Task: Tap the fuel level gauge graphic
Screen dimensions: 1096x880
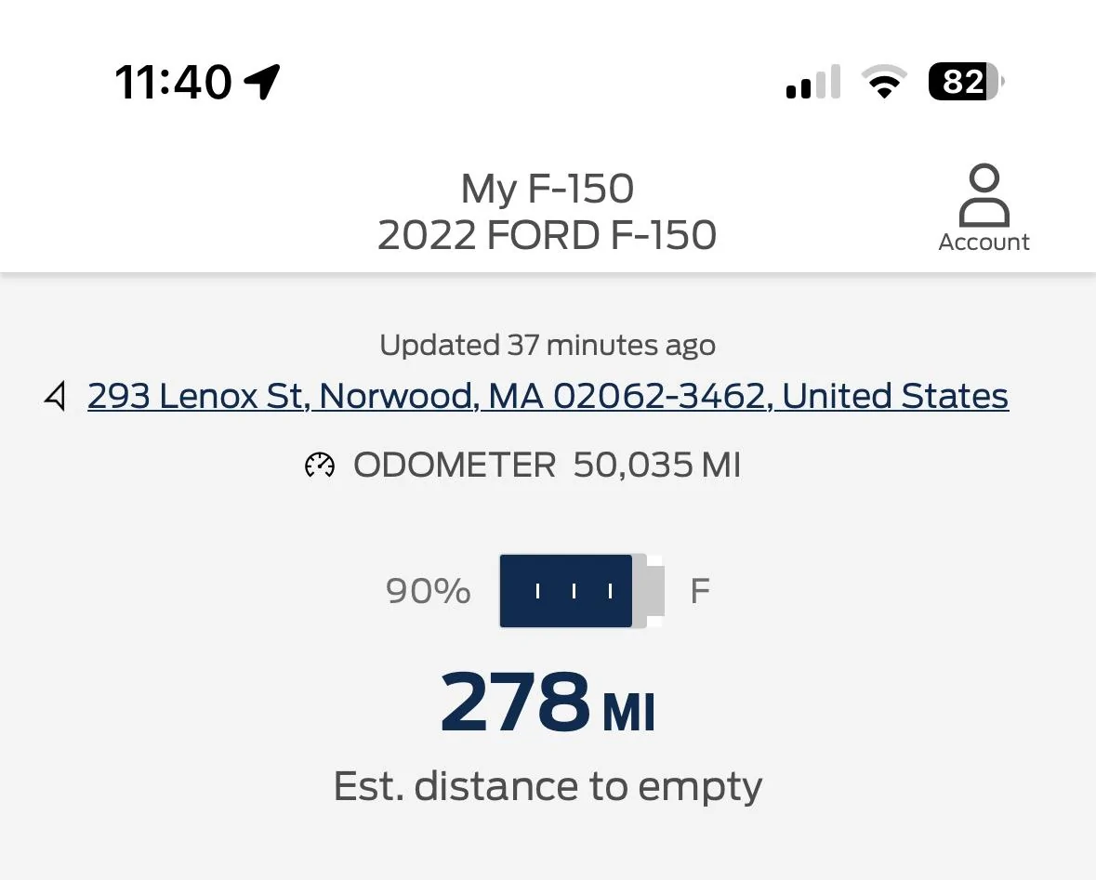Action: [581, 591]
